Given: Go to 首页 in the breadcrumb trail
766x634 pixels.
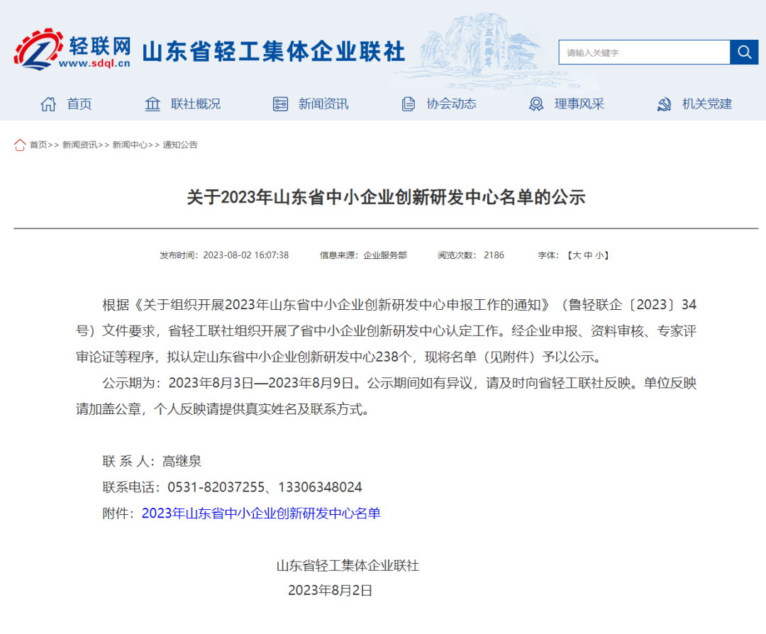Looking at the screenshot, I should coord(38,145).
